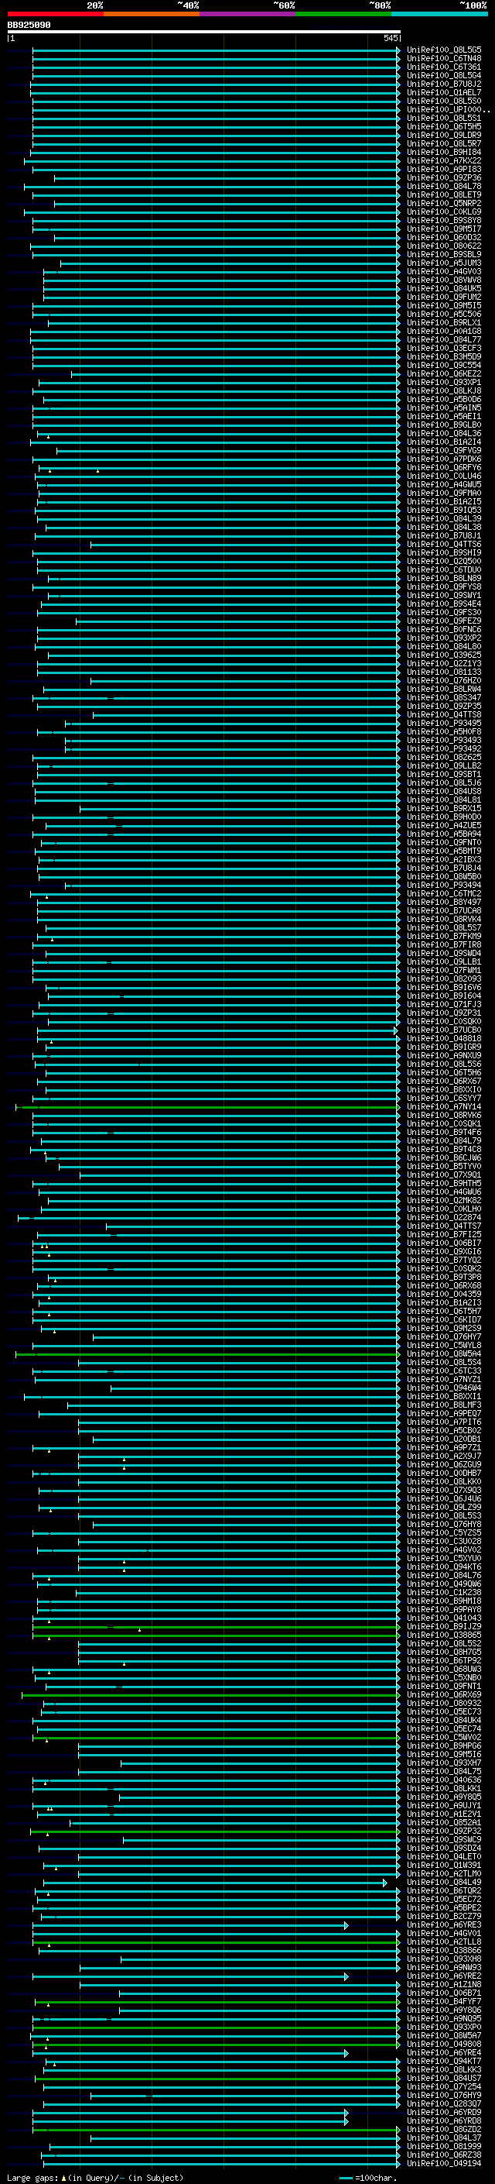Viewport: 495px width, 2184px height.
Task: Select hit label UniRef100_B8Y497
Action: tap(444, 902)
